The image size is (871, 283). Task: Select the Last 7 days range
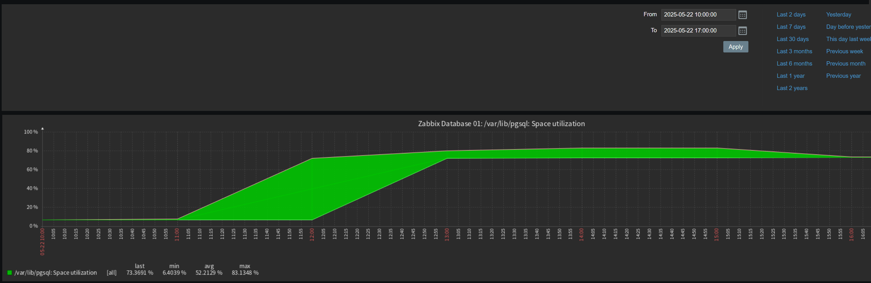click(791, 27)
